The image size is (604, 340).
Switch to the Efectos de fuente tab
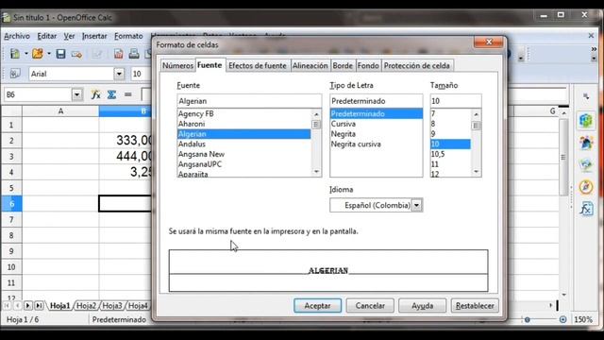[x=258, y=65]
